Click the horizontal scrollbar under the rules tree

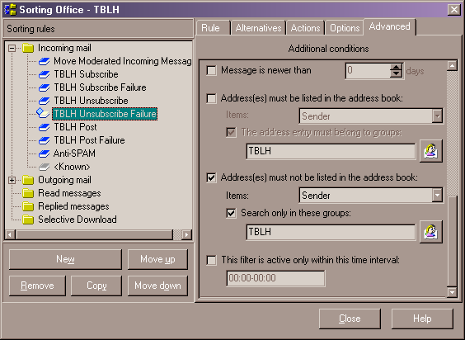[98, 234]
